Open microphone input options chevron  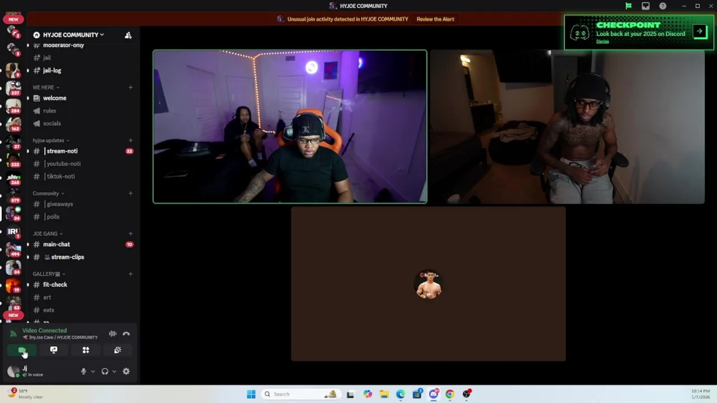92,371
